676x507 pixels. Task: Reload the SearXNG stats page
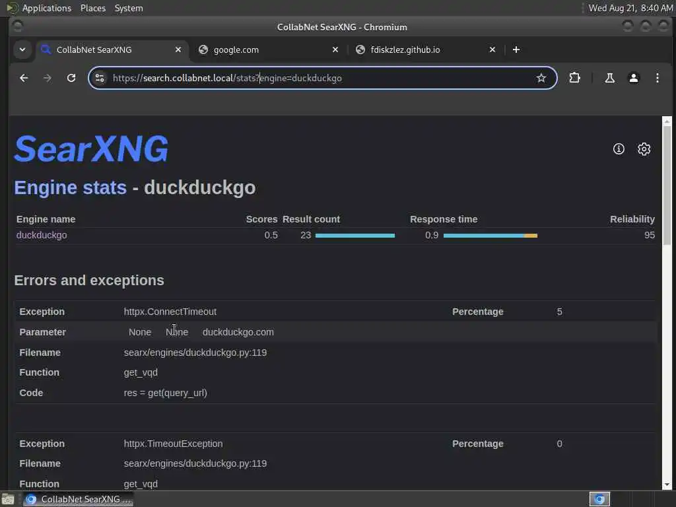(71, 78)
